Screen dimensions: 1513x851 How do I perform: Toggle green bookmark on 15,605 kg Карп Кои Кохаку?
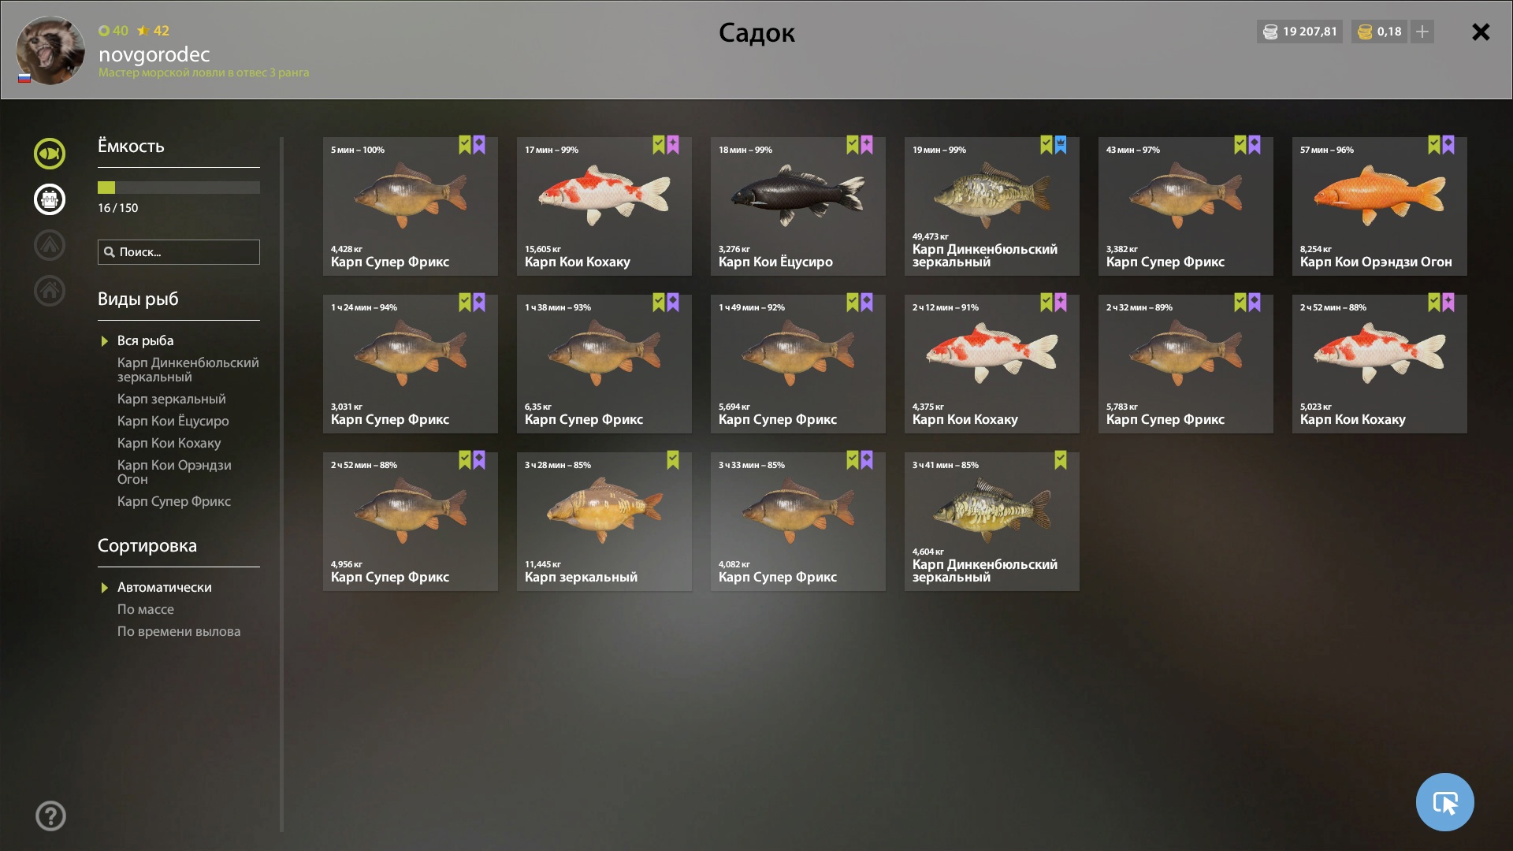coord(659,145)
